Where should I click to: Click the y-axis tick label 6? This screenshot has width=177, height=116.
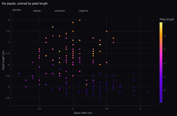(9, 65)
